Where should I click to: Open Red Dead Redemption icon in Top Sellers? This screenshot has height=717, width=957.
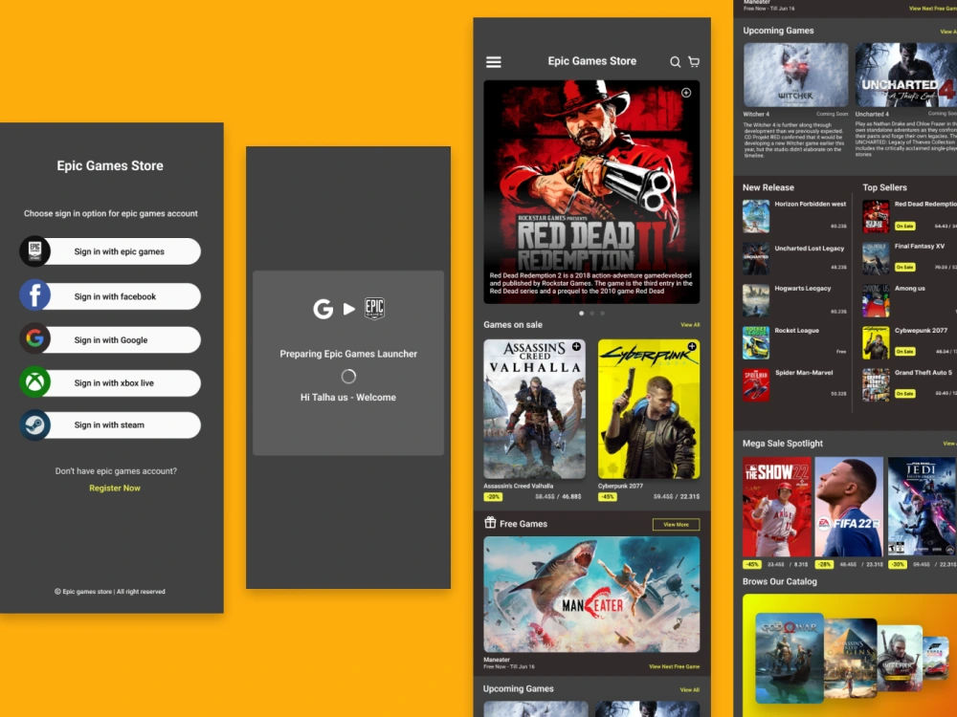tap(876, 216)
